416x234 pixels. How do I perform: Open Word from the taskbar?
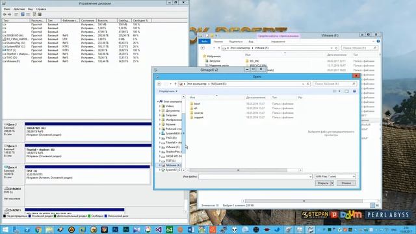pos(191,229)
